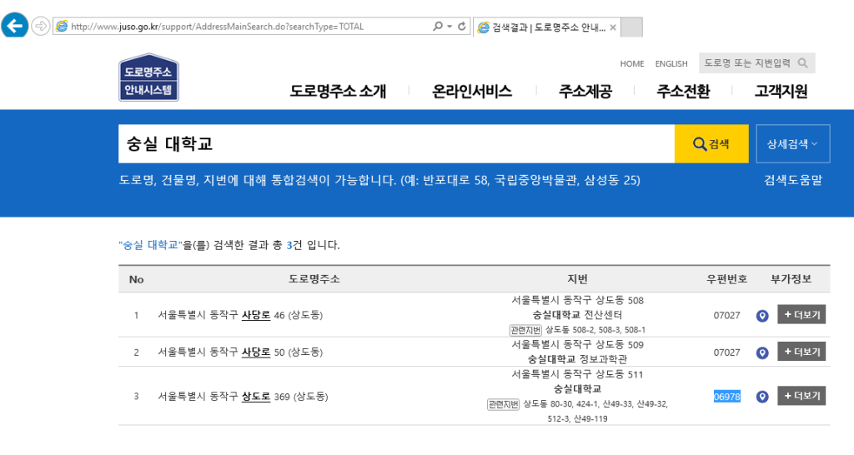The height and width of the screenshot is (455, 854).
Task: Click the 숭실대학교 정보과학관 building name
Action: (x=577, y=359)
